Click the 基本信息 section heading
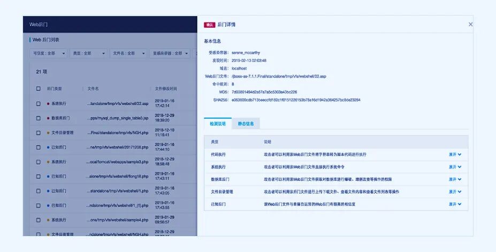496x252 pixels. pyautogui.click(x=212, y=41)
